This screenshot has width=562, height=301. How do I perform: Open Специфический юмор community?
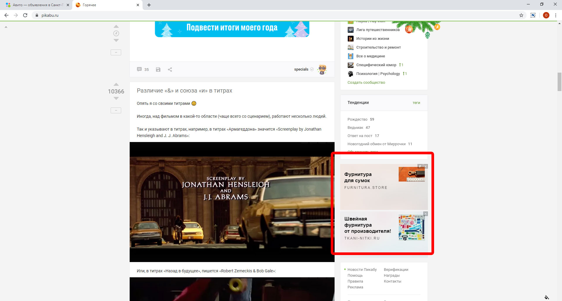point(376,65)
